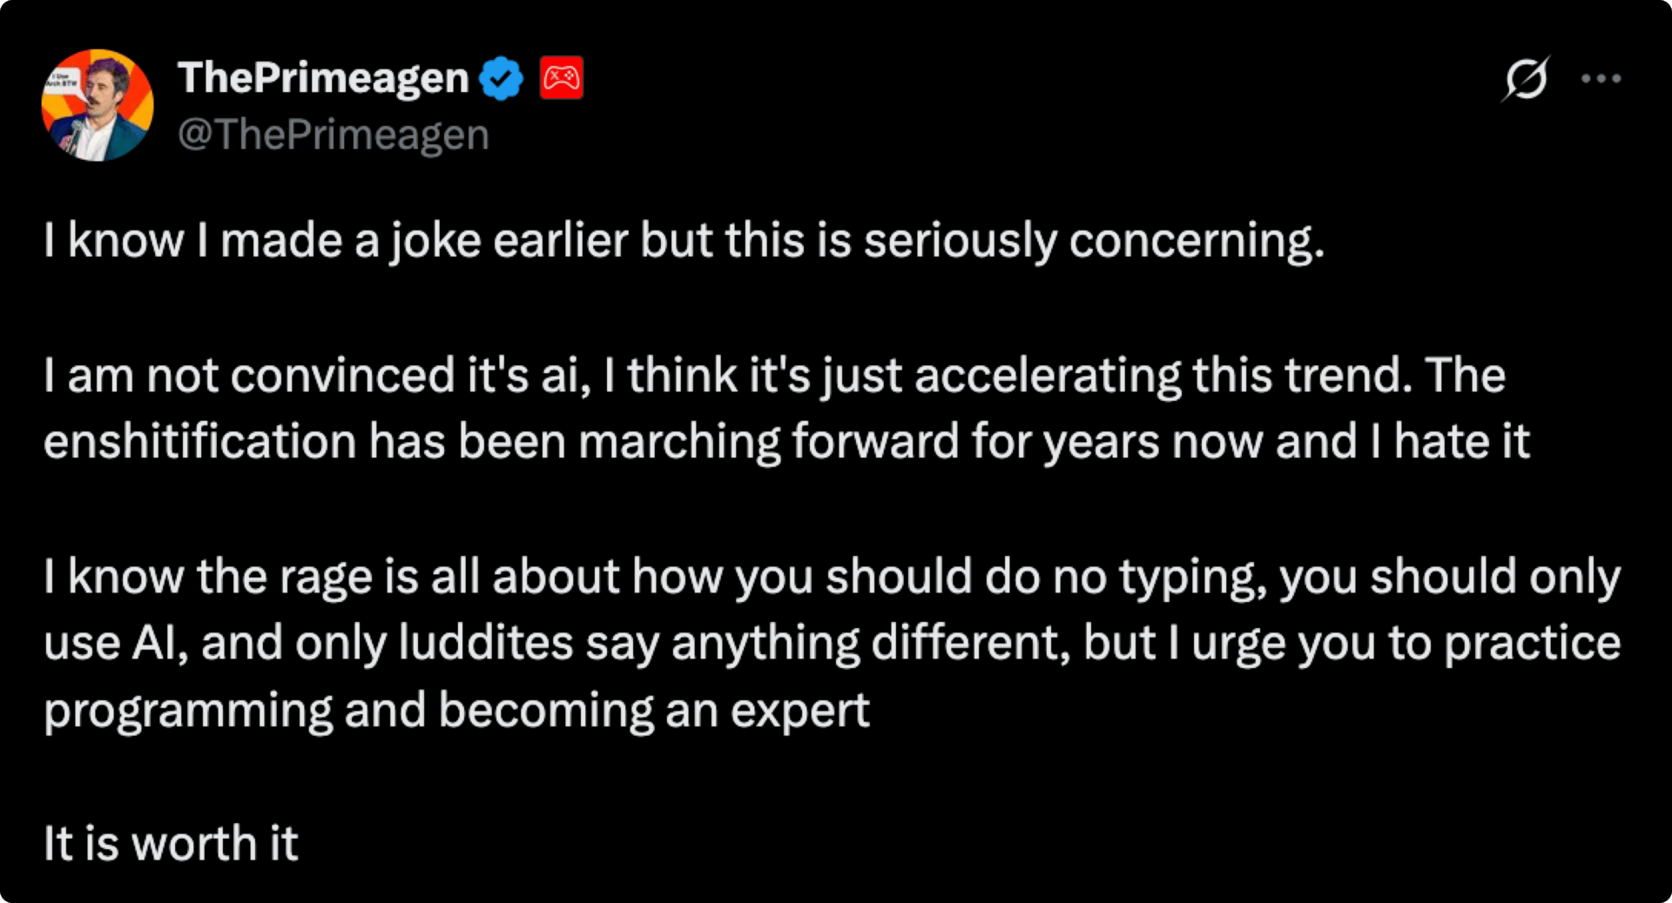Screen dimensions: 1672x903
Task: Click the red game controller affiliate badge
Action: point(562,78)
